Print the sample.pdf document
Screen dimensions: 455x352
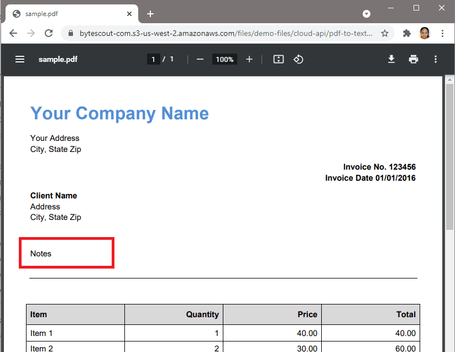[414, 59]
